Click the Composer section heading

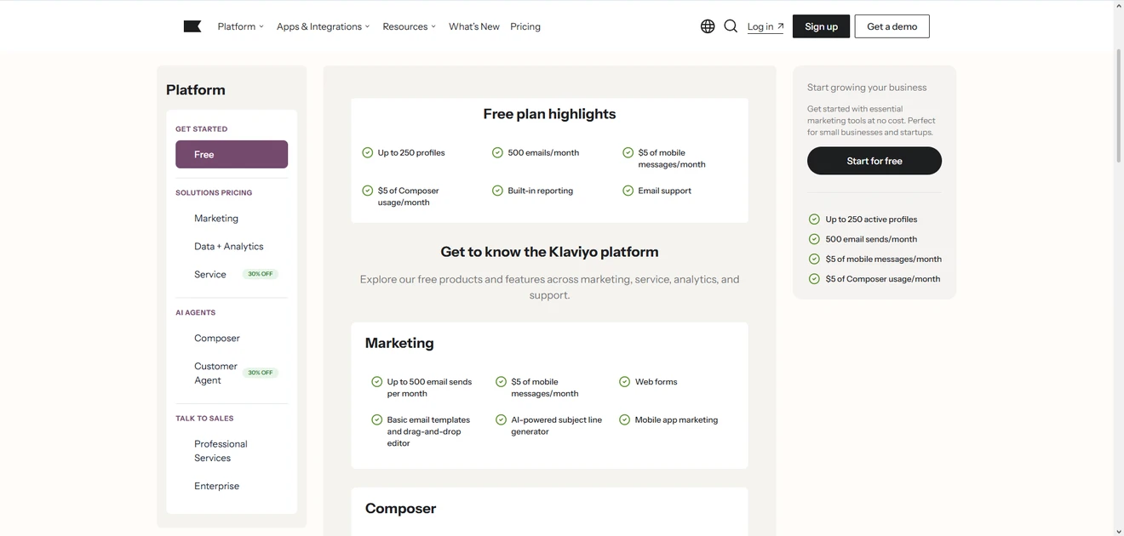click(400, 509)
